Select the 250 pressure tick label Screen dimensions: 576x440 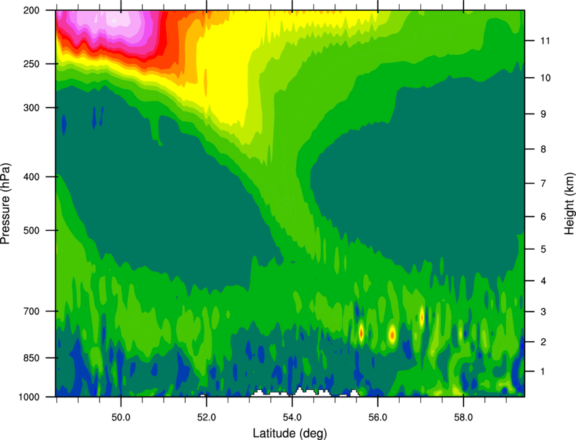pyautogui.click(x=32, y=64)
